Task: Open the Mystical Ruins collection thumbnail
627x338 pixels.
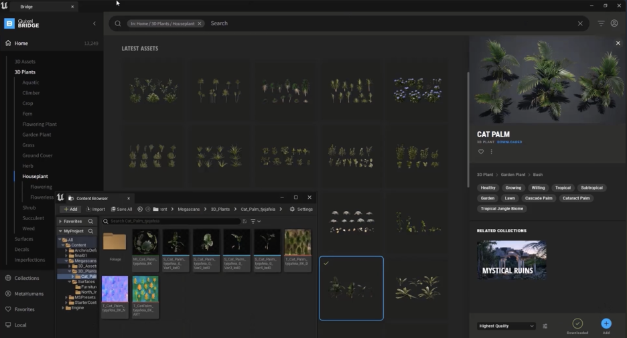Action: tap(511, 260)
